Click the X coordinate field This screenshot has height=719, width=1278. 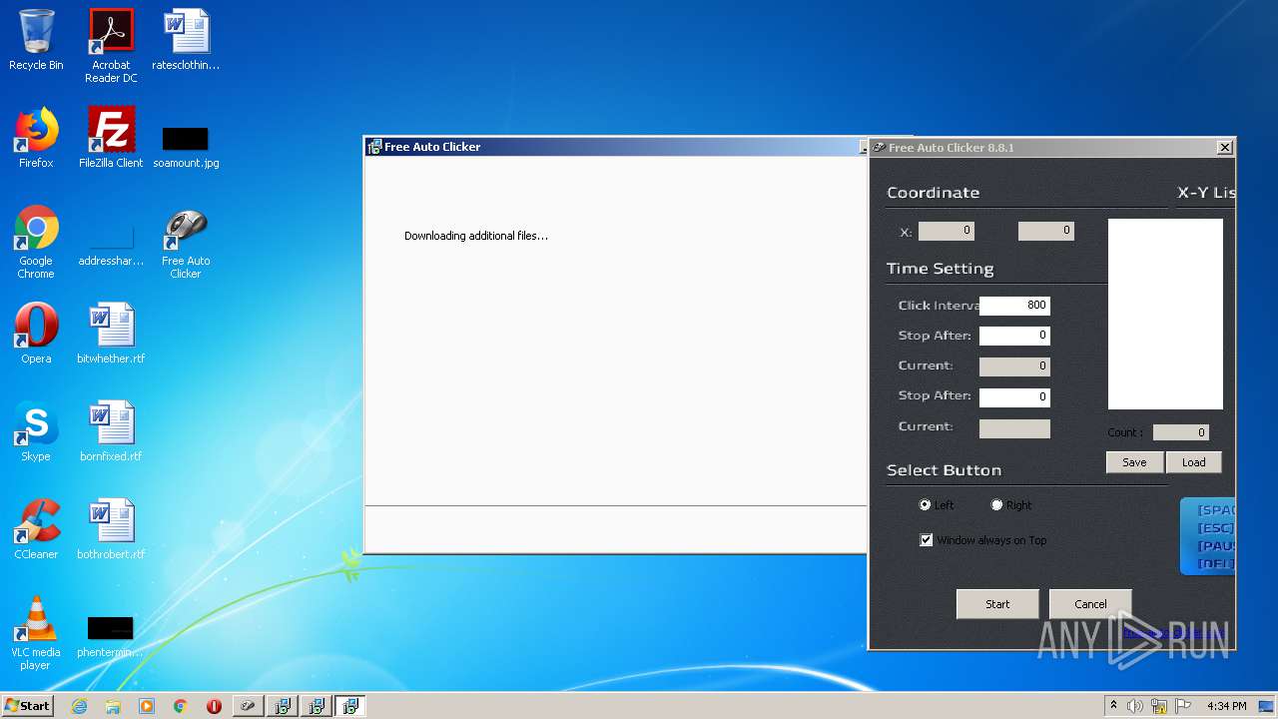[x=947, y=231]
